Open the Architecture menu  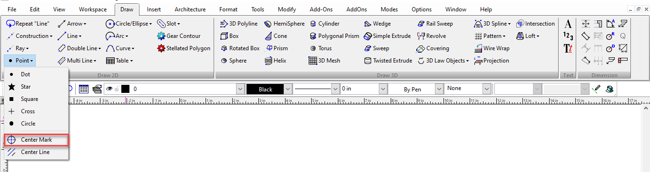tap(190, 9)
